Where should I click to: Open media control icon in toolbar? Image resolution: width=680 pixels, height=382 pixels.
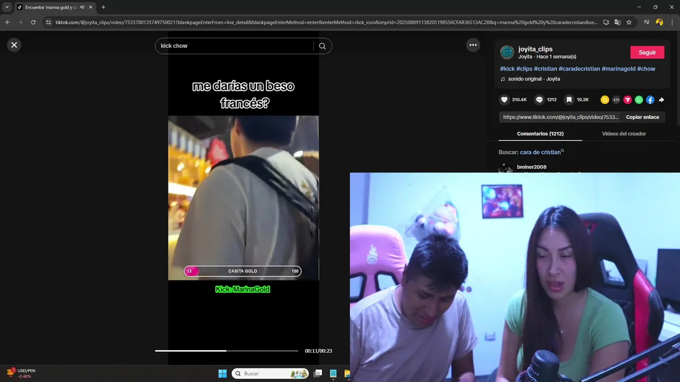(x=647, y=22)
